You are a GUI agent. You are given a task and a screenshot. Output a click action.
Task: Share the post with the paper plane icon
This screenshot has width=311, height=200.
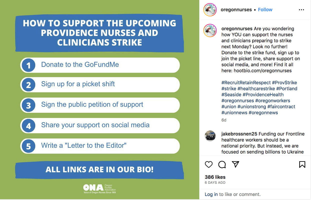235,164
